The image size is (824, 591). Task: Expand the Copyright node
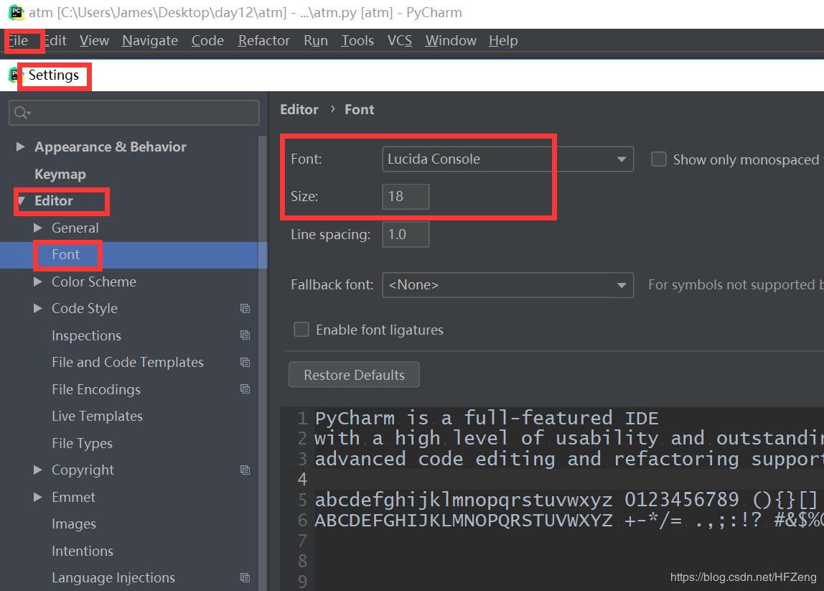tap(38, 470)
